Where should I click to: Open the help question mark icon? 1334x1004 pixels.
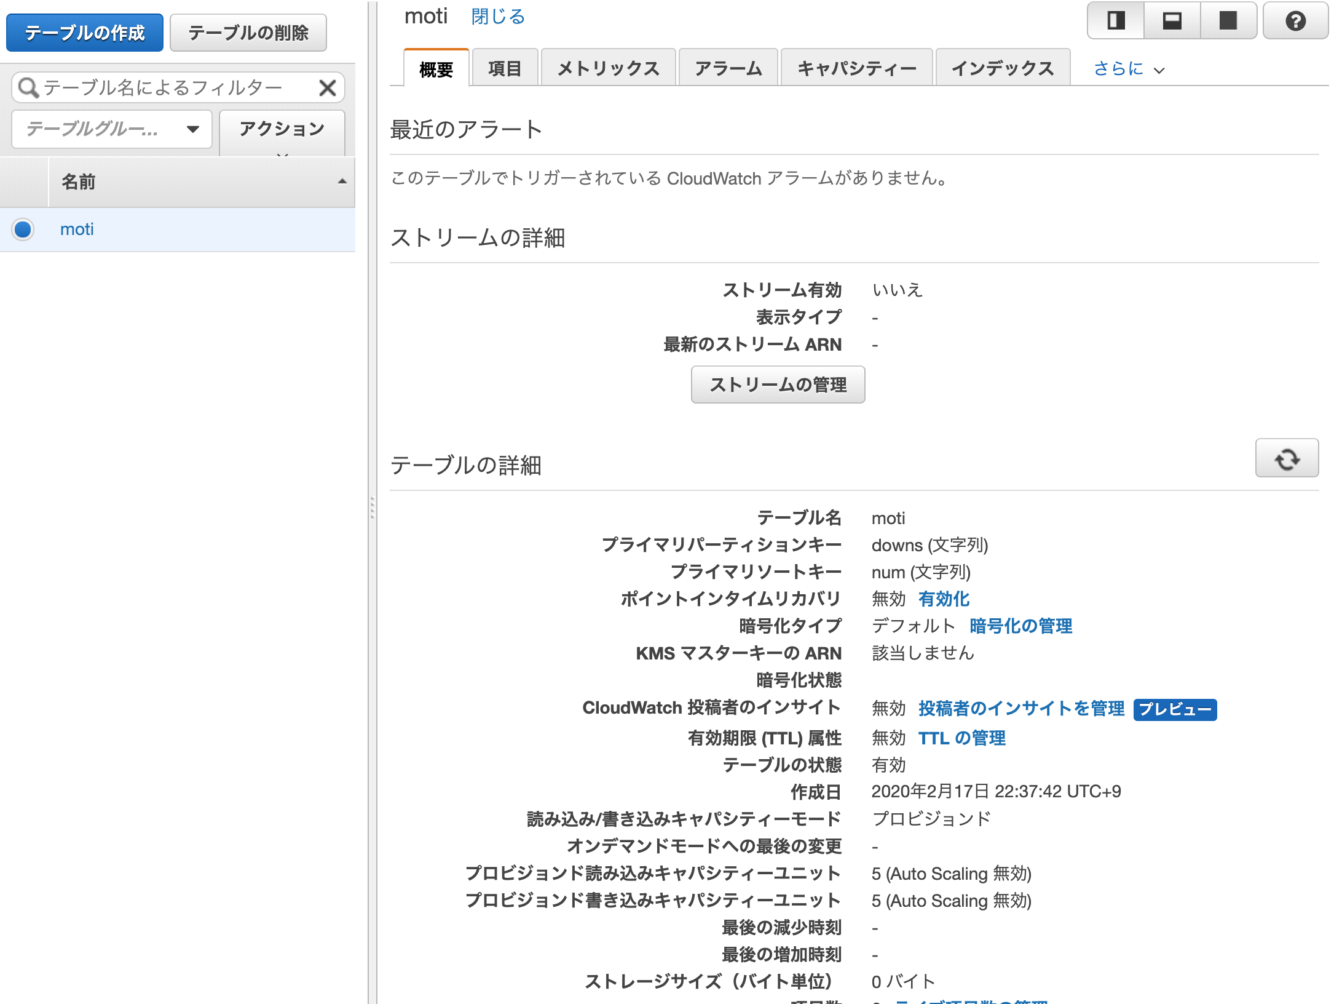pos(1295,22)
